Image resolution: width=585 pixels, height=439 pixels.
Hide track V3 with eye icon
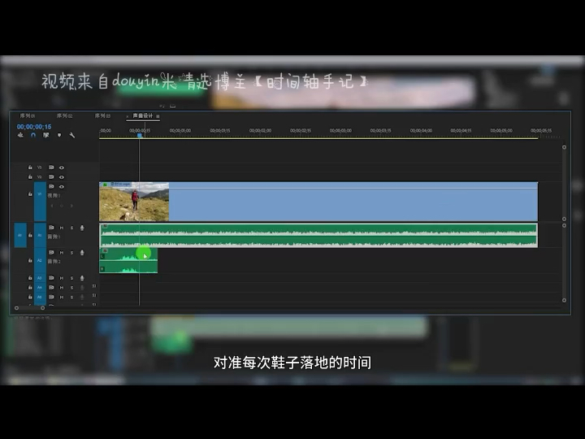point(62,167)
